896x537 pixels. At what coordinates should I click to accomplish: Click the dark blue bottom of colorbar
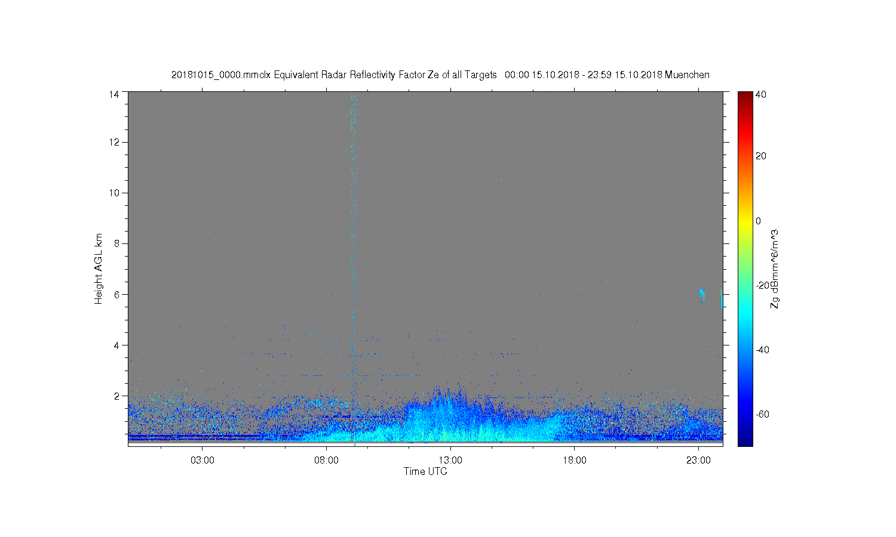(745, 440)
